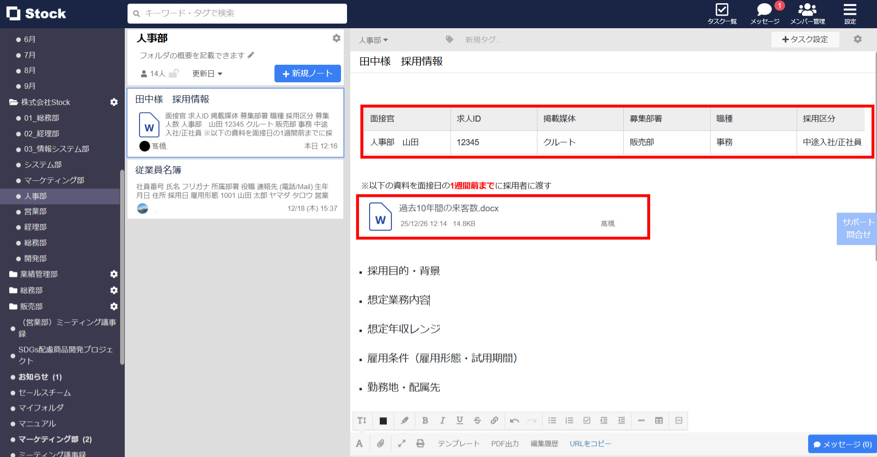Viewport: 877px width, 457px height.
Task: Attach a file with the paperclip icon
Action: (381, 443)
